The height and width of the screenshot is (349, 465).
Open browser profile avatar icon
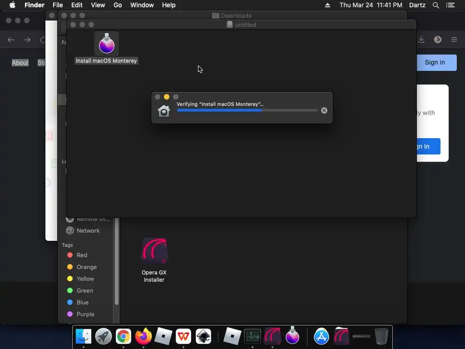438,40
